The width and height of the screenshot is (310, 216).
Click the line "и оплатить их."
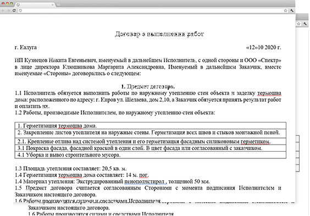[32, 106]
